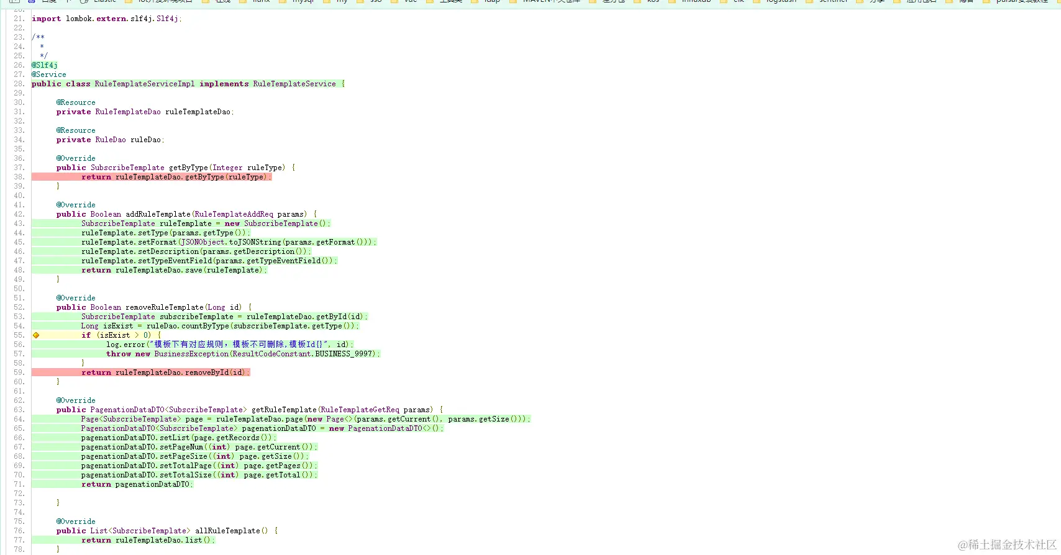
Task: Click the pagenationDataDTO.setTotalPage line
Action: pos(199,466)
